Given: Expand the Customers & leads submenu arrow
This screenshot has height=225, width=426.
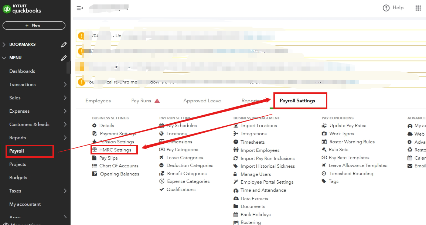Looking at the screenshot, I should (65, 125).
